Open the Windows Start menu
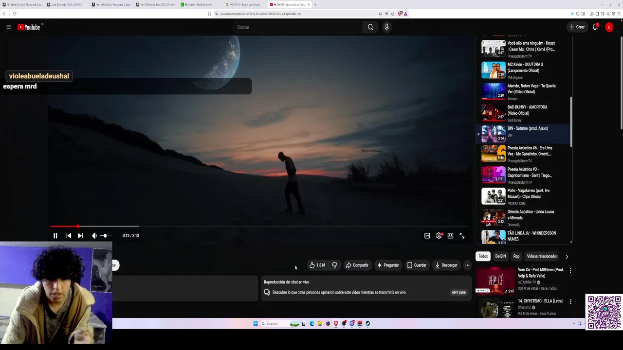The height and width of the screenshot is (350, 623). [255, 323]
